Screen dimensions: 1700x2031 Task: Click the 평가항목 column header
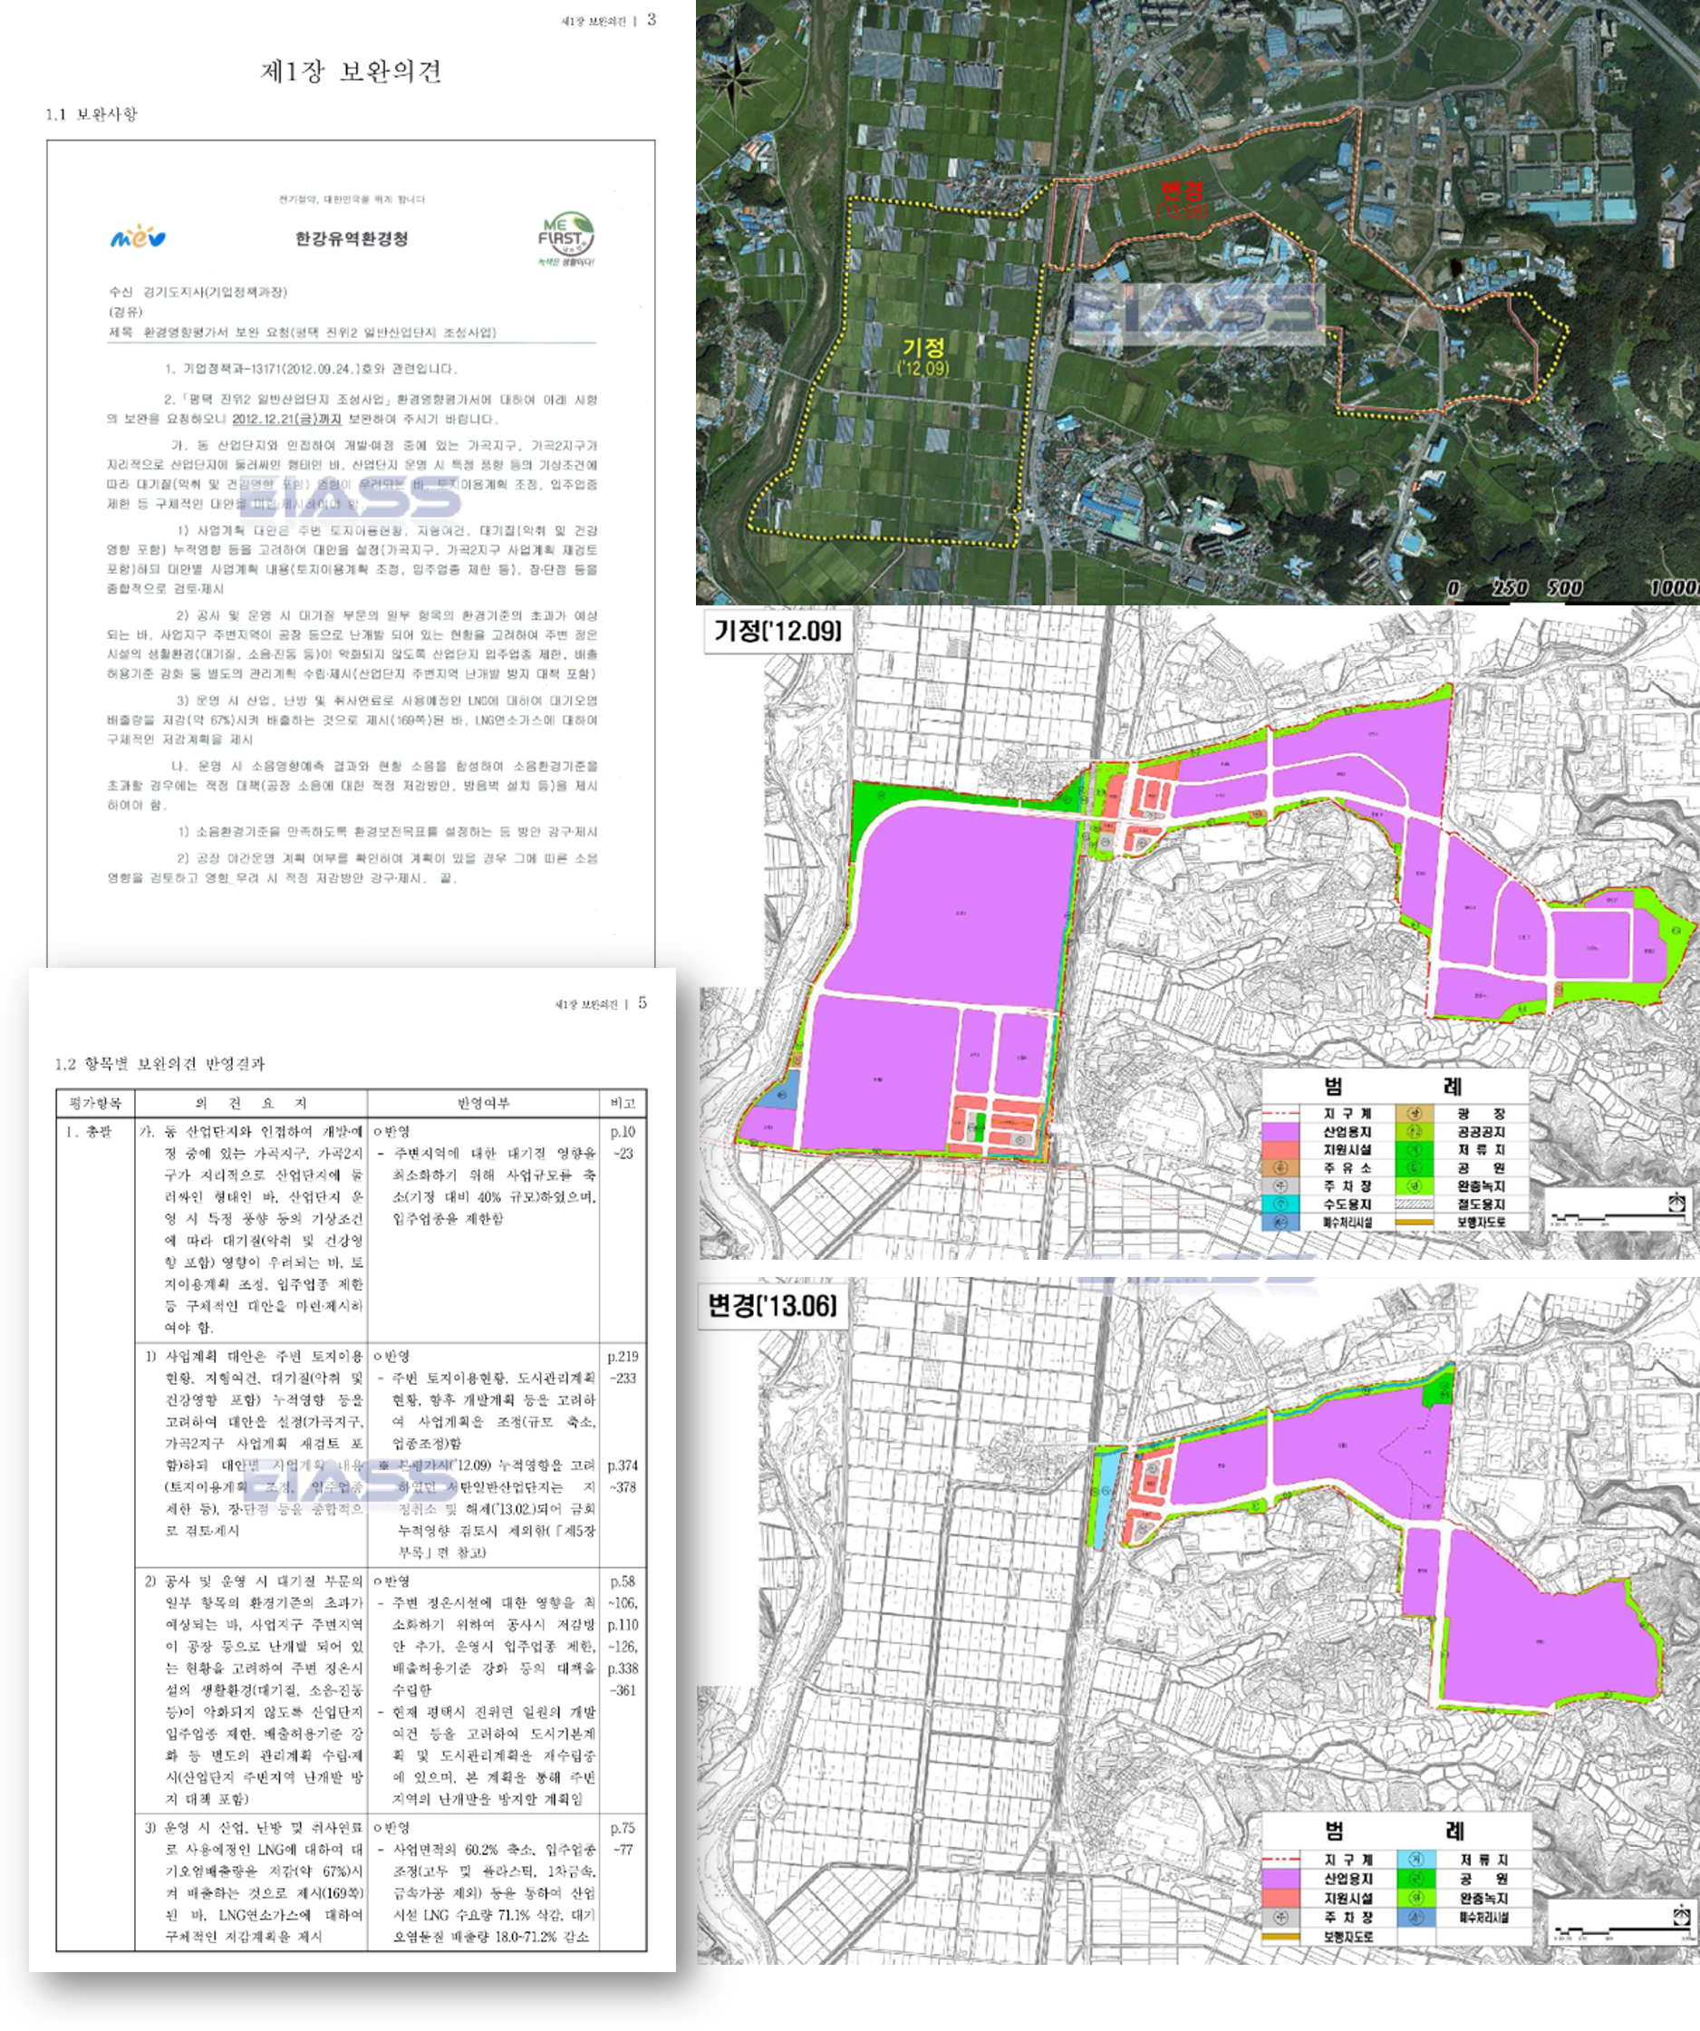pyautogui.click(x=96, y=1104)
